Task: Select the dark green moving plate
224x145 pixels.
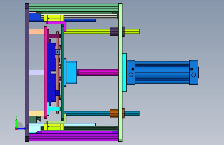Action: [63, 72]
